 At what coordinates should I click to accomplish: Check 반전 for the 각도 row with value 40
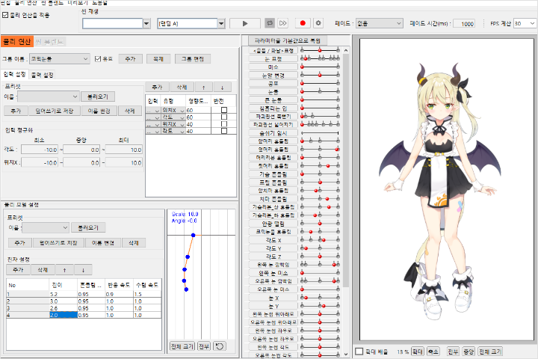(x=224, y=131)
